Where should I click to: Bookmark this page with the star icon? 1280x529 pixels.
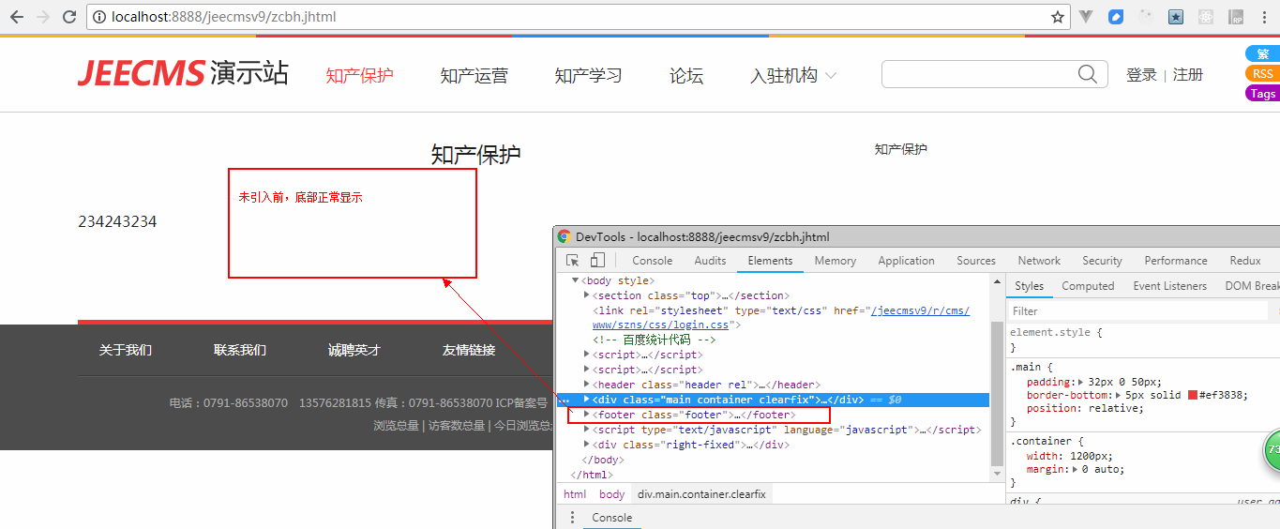(1058, 17)
